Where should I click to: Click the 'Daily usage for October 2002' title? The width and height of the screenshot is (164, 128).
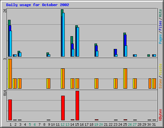tap(37, 5)
